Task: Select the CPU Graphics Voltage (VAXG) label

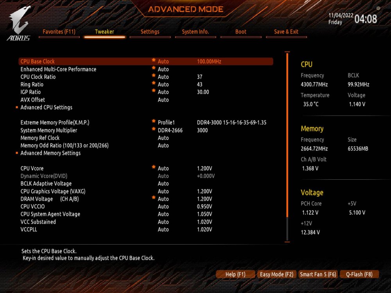Action: 53,191
